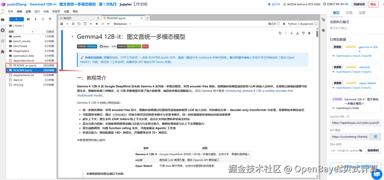This screenshot has height=180, width=384.
Task: Paste a cell from the clipboard icon
Action: click(85, 24)
